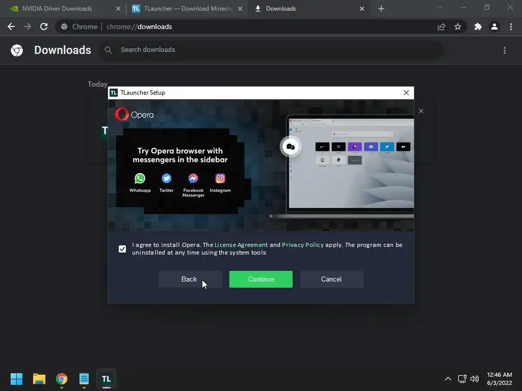Open the Opera Privacy Policy link
The width and height of the screenshot is (522, 391).
303,245
